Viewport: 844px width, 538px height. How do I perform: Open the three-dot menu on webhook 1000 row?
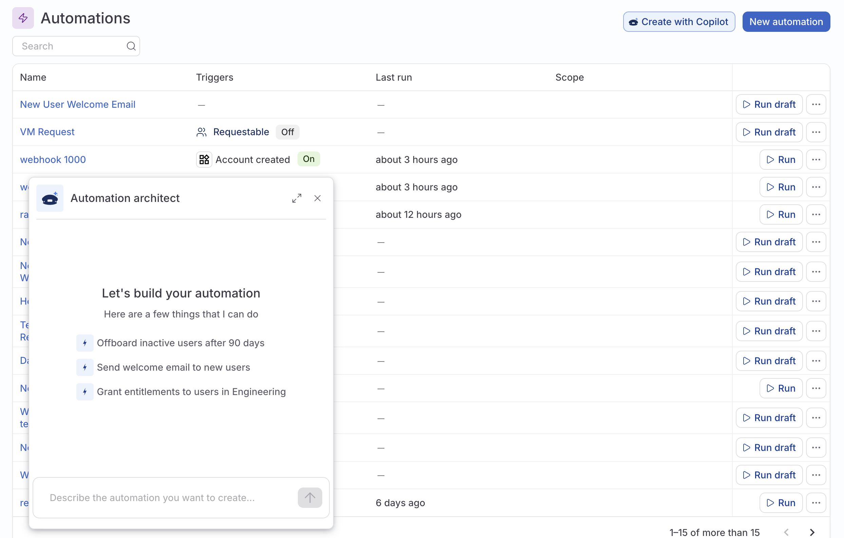816,159
